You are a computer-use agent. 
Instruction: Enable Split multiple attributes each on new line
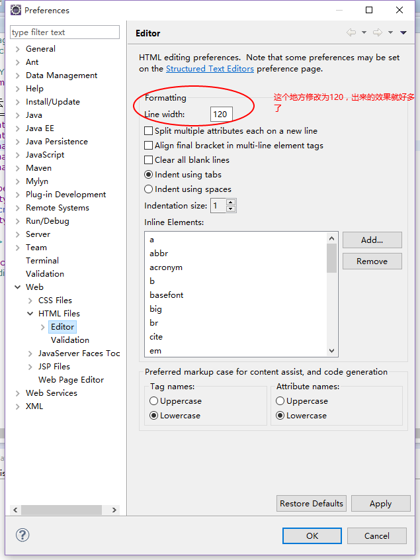point(148,130)
